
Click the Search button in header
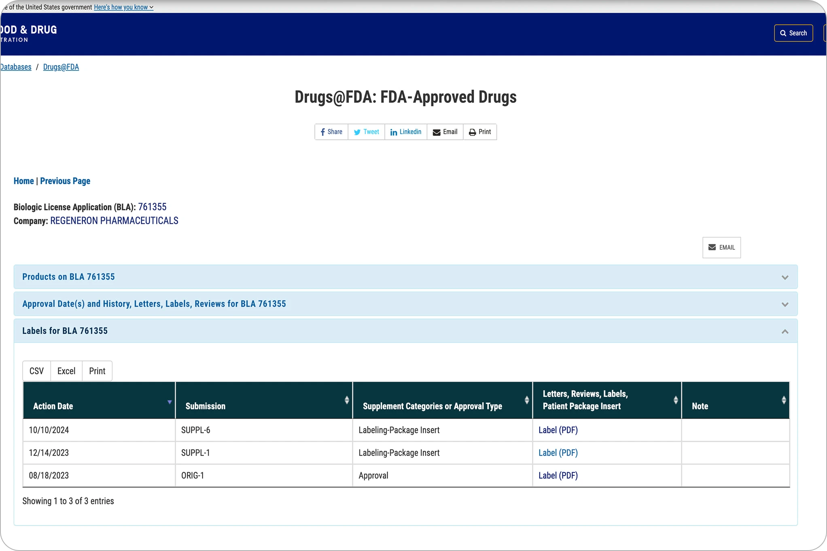(793, 33)
